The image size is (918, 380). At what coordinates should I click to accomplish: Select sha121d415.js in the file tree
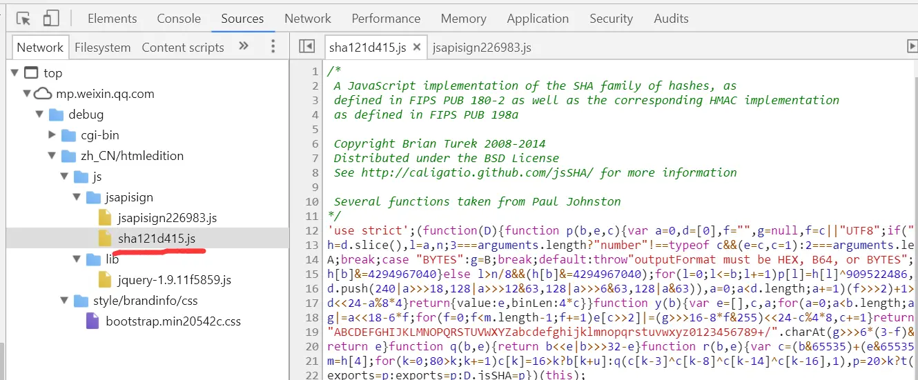pyautogui.click(x=157, y=239)
